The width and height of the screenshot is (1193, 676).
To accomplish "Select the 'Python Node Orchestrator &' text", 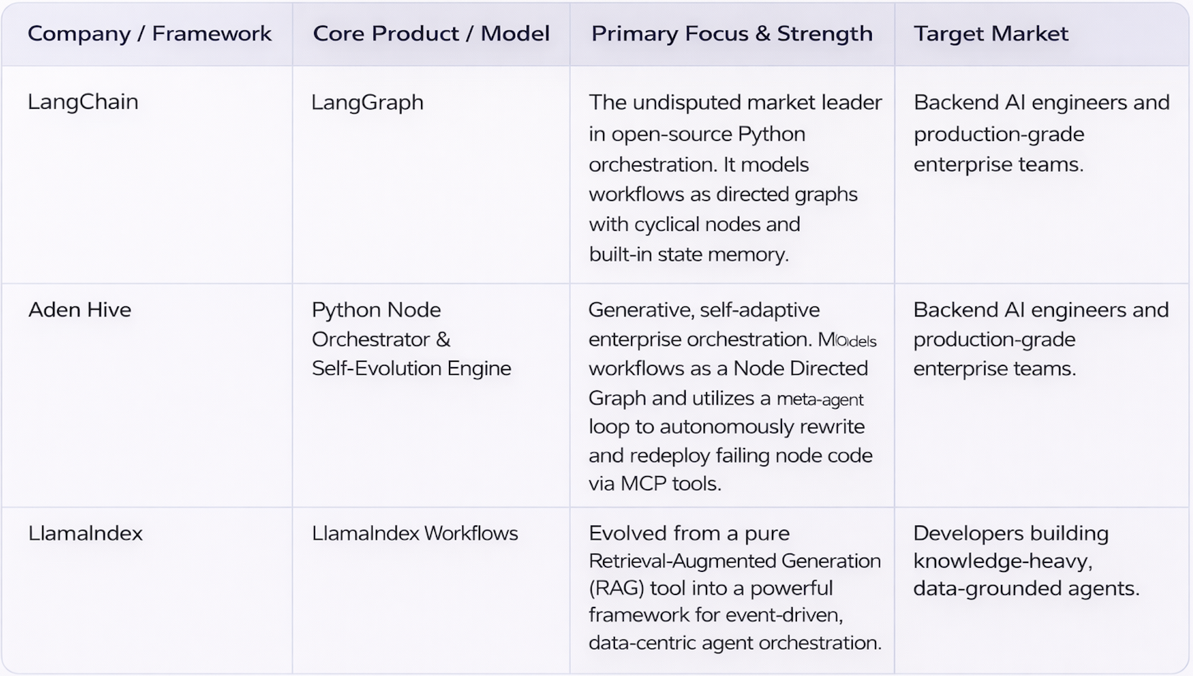I will (x=381, y=324).
